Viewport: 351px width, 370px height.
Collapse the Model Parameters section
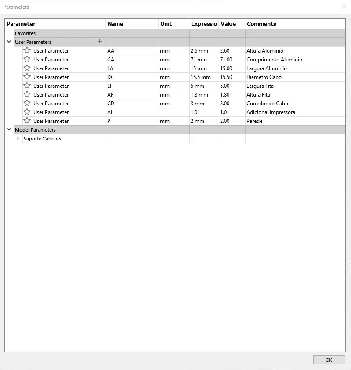click(x=9, y=129)
